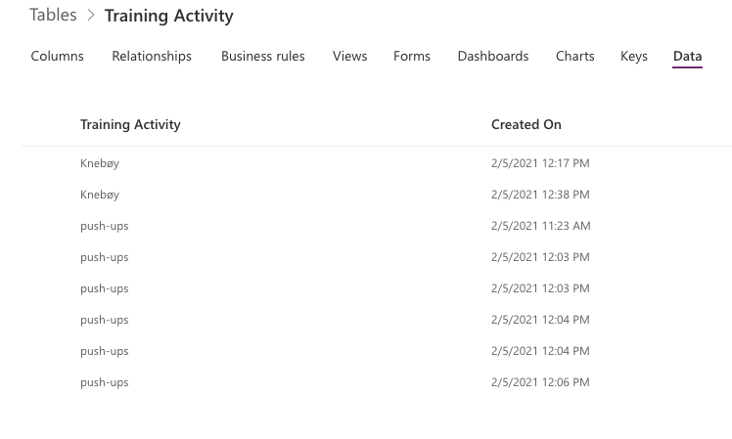Go back to Tables breadcrumb
Image resolution: width=732 pixels, height=439 pixels.
53,15
